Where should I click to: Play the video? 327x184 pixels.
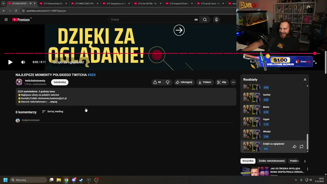[10, 62]
